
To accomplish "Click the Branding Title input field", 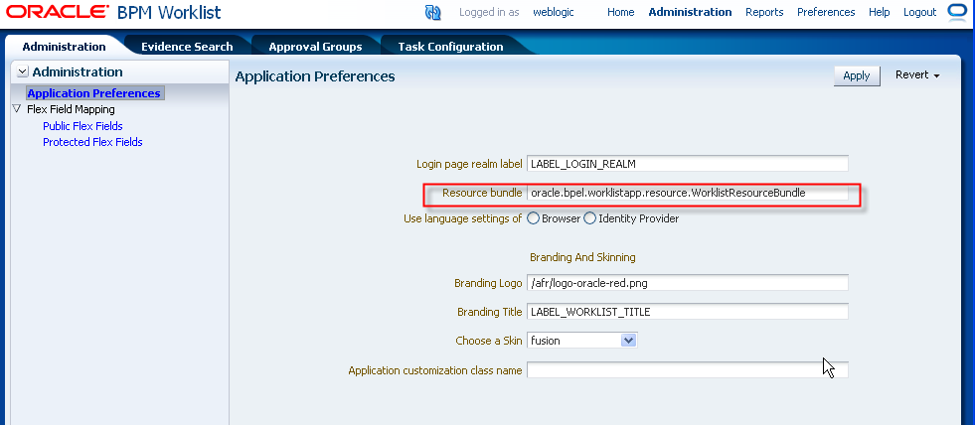I will pyautogui.click(x=687, y=312).
